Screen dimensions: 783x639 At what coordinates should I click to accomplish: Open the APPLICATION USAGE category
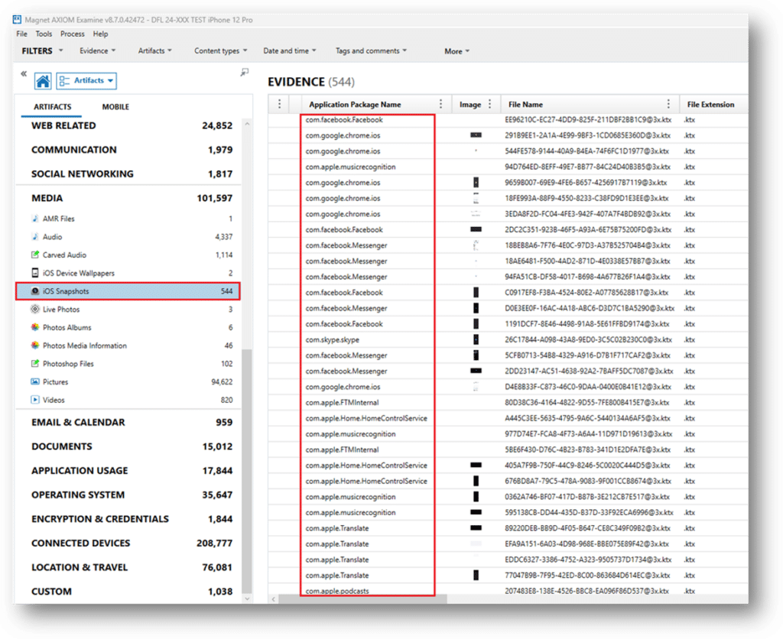[x=132, y=471]
